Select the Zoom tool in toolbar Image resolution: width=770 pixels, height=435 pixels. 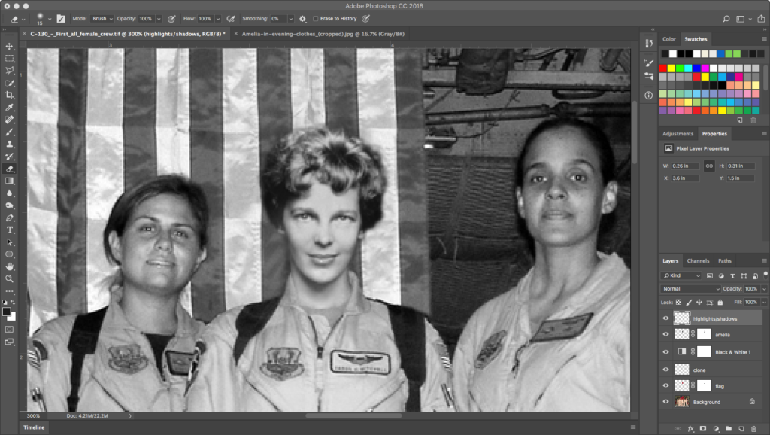coord(10,278)
